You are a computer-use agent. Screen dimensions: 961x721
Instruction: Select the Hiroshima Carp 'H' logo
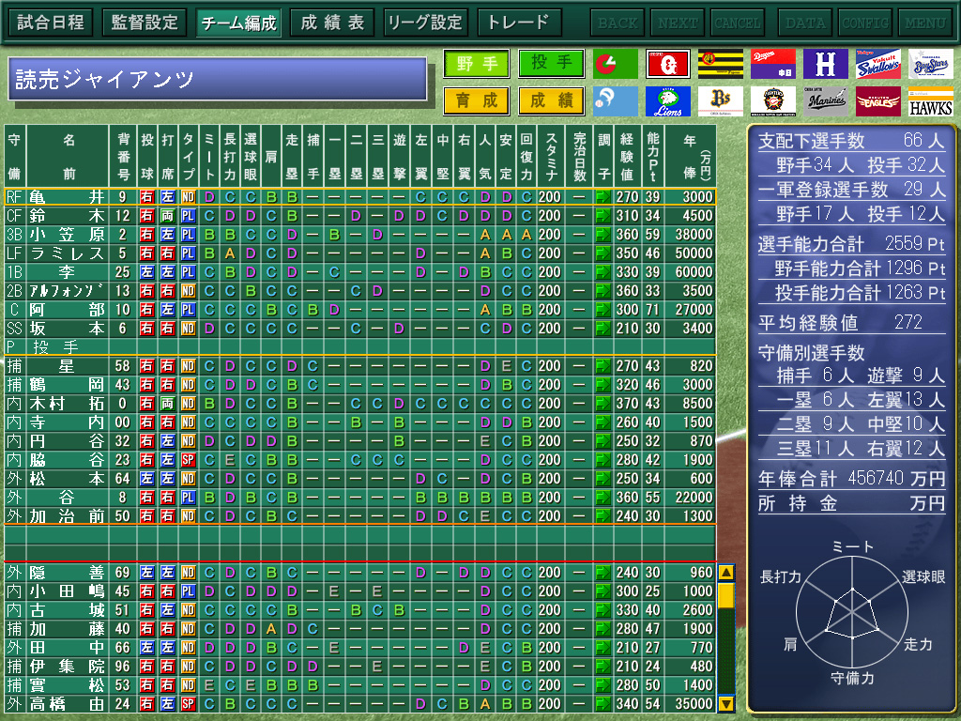(826, 64)
